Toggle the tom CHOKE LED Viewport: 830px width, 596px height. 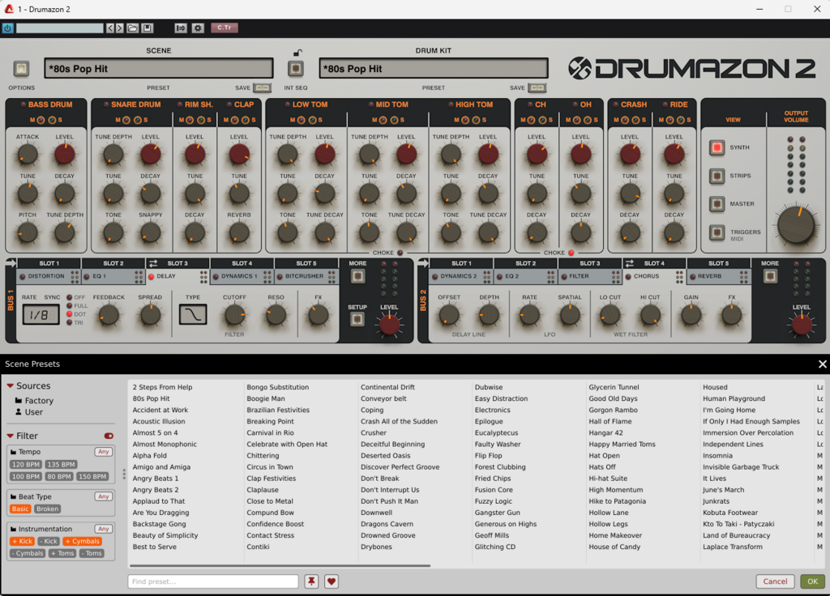click(400, 253)
